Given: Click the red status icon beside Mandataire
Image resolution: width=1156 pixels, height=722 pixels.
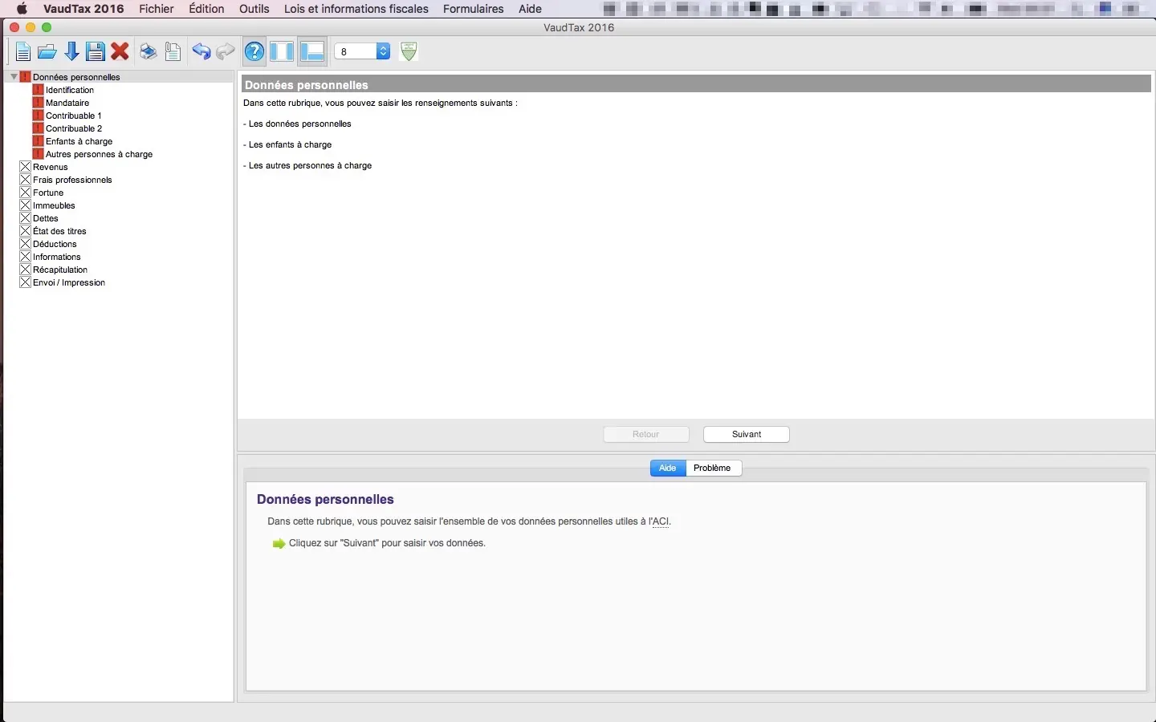Looking at the screenshot, I should (38, 103).
